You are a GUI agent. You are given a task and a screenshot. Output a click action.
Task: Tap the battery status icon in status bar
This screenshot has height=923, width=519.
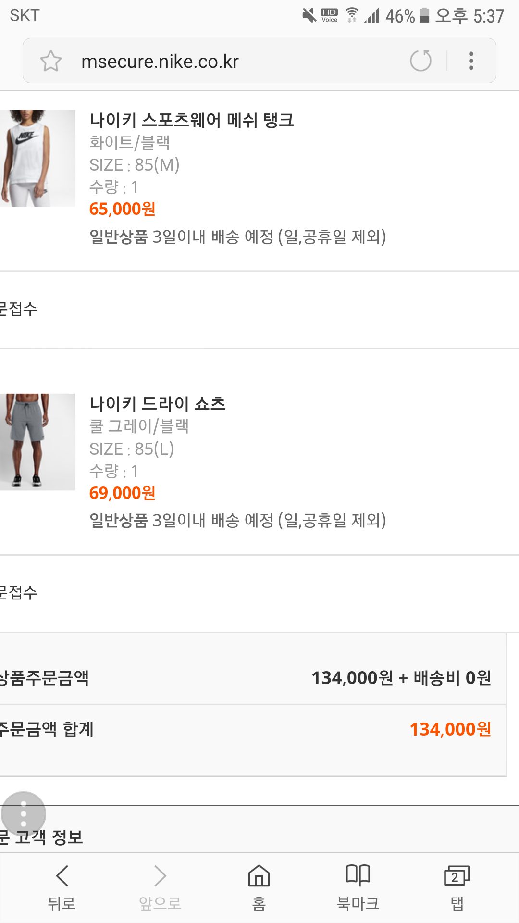pos(424,15)
